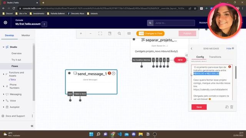Expand Phone Numbers section
Screen dimensions: 246x138
click(3, 86)
